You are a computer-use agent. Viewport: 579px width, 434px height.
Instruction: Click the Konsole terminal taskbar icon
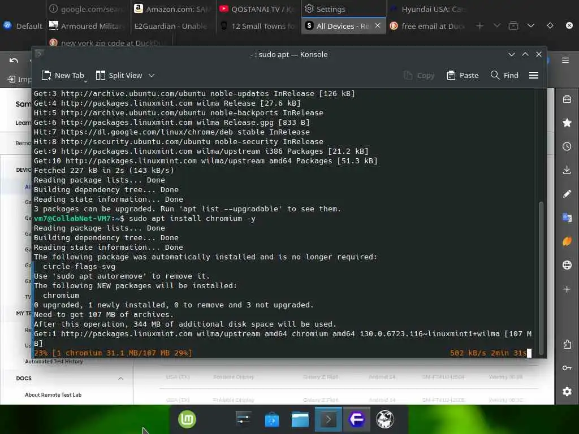point(329,419)
